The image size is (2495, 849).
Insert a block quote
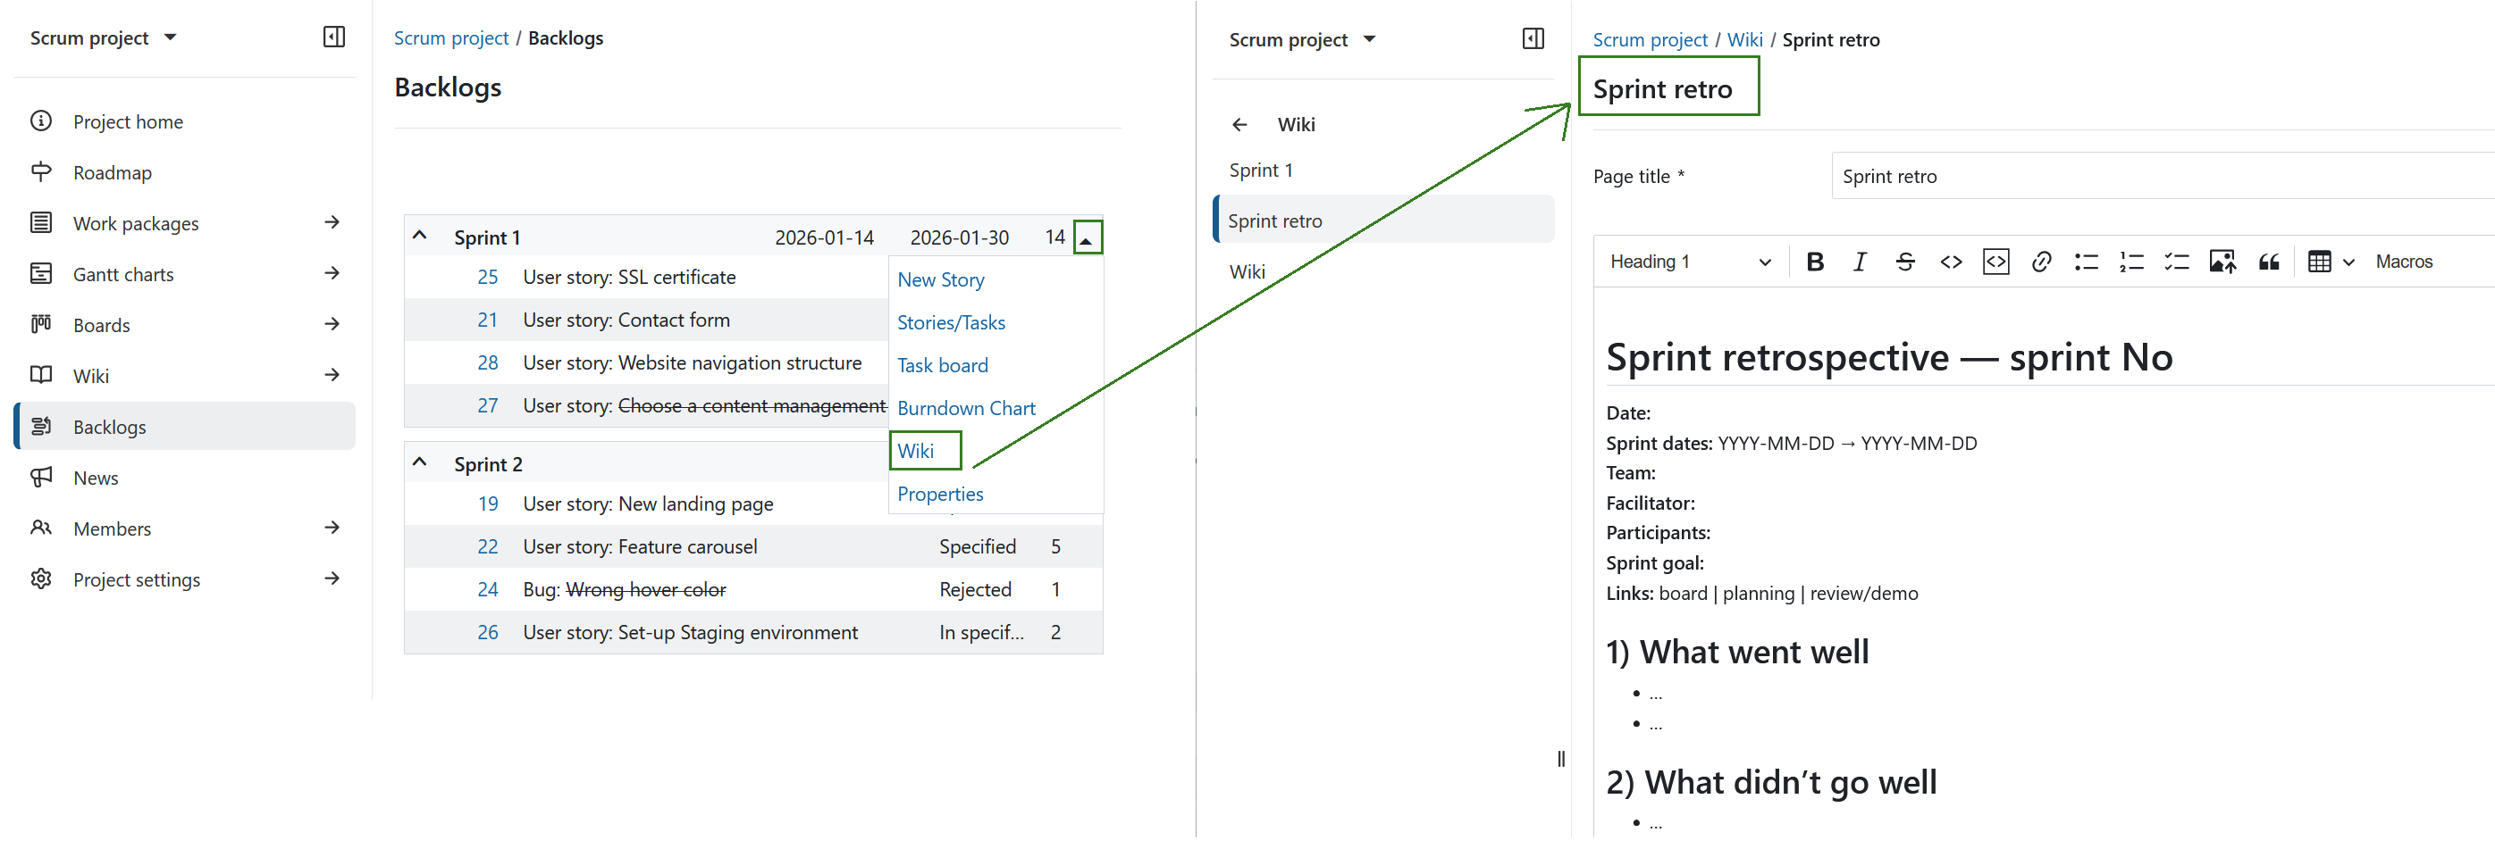pos(2268,262)
